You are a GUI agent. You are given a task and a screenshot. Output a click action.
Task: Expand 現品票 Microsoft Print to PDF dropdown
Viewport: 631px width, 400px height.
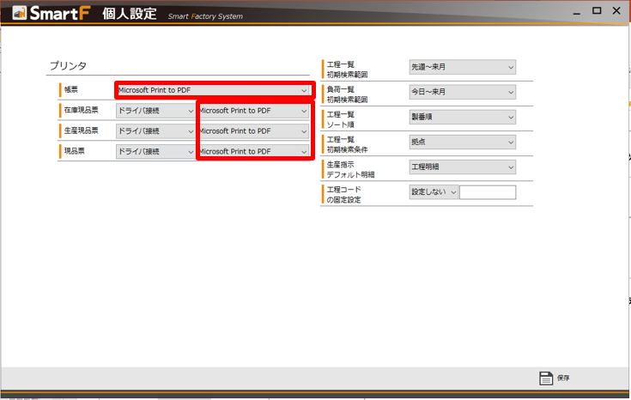(x=252, y=152)
